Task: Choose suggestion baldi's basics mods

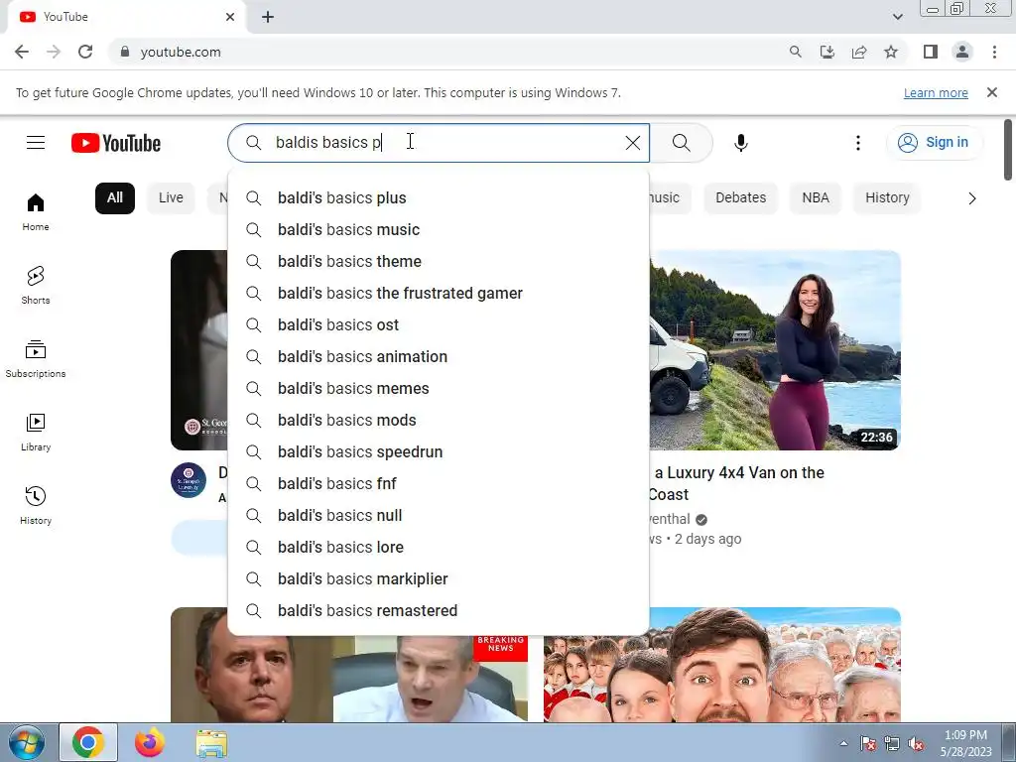Action: (x=438, y=420)
